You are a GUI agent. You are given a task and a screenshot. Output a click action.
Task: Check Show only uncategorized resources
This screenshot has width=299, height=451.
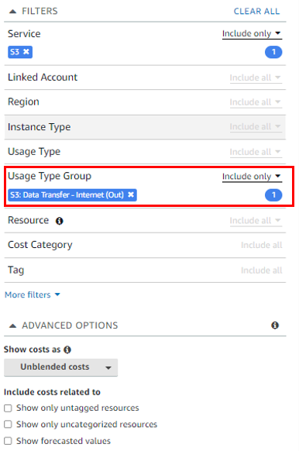(x=8, y=425)
